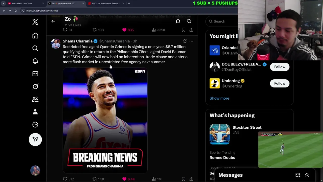Open Explore search icon in sidebar
This screenshot has height=182, width=323.
[35, 48]
